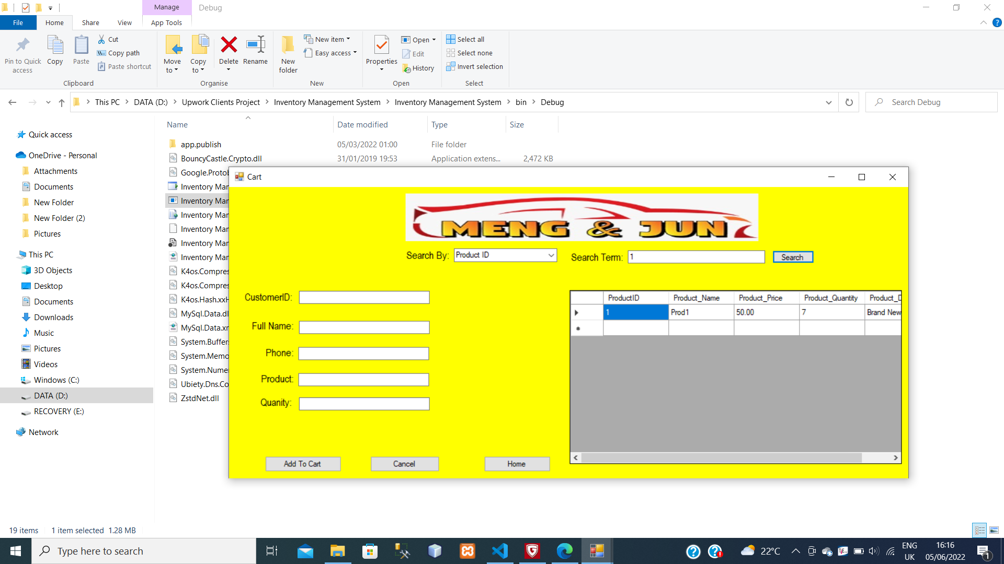Open Visual Studio Code from the taskbar

click(500, 551)
